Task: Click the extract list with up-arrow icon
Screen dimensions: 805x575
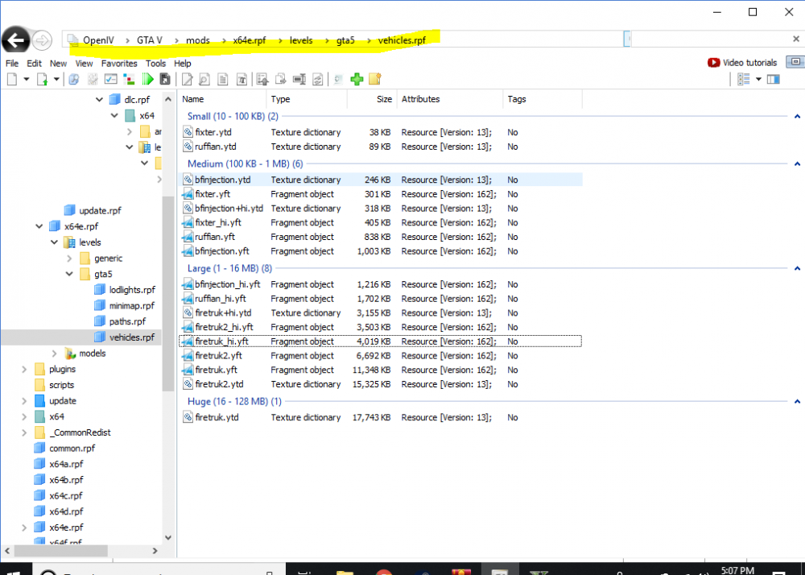Action: [x=262, y=79]
